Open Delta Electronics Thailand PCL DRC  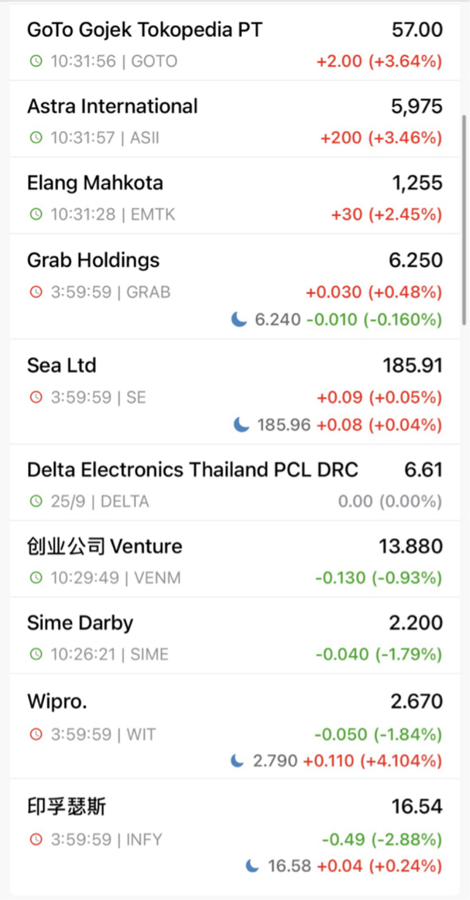tap(234, 483)
